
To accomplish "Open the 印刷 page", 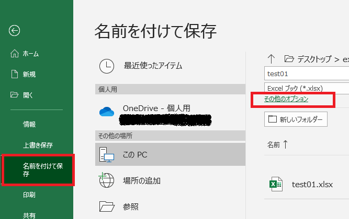I will pyautogui.click(x=29, y=196).
